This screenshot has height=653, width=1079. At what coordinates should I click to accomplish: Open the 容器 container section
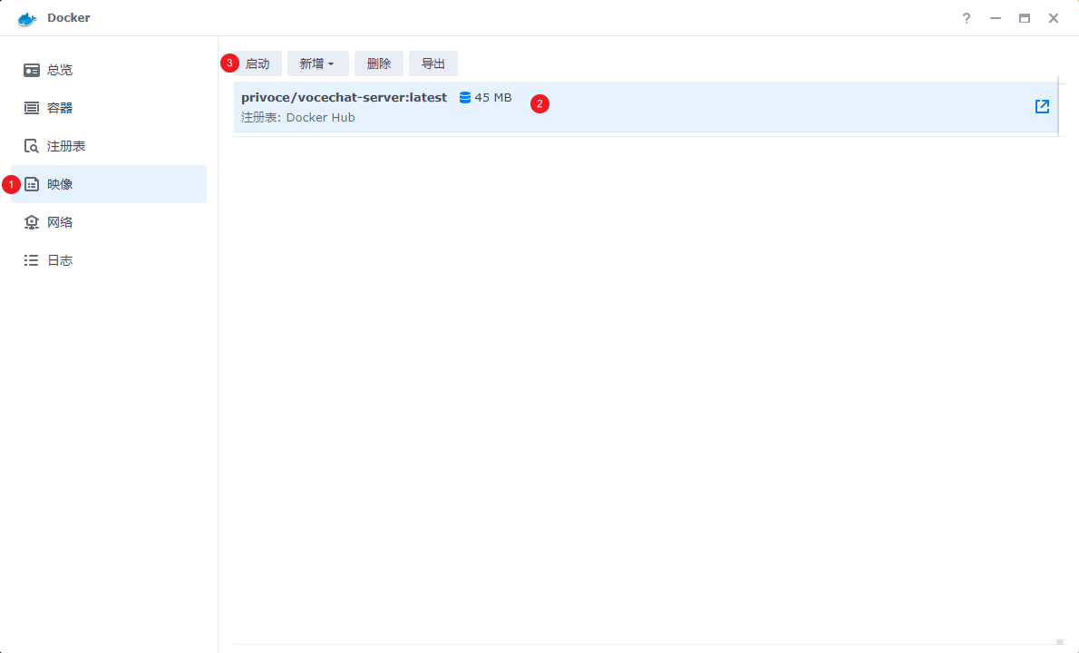pos(109,108)
